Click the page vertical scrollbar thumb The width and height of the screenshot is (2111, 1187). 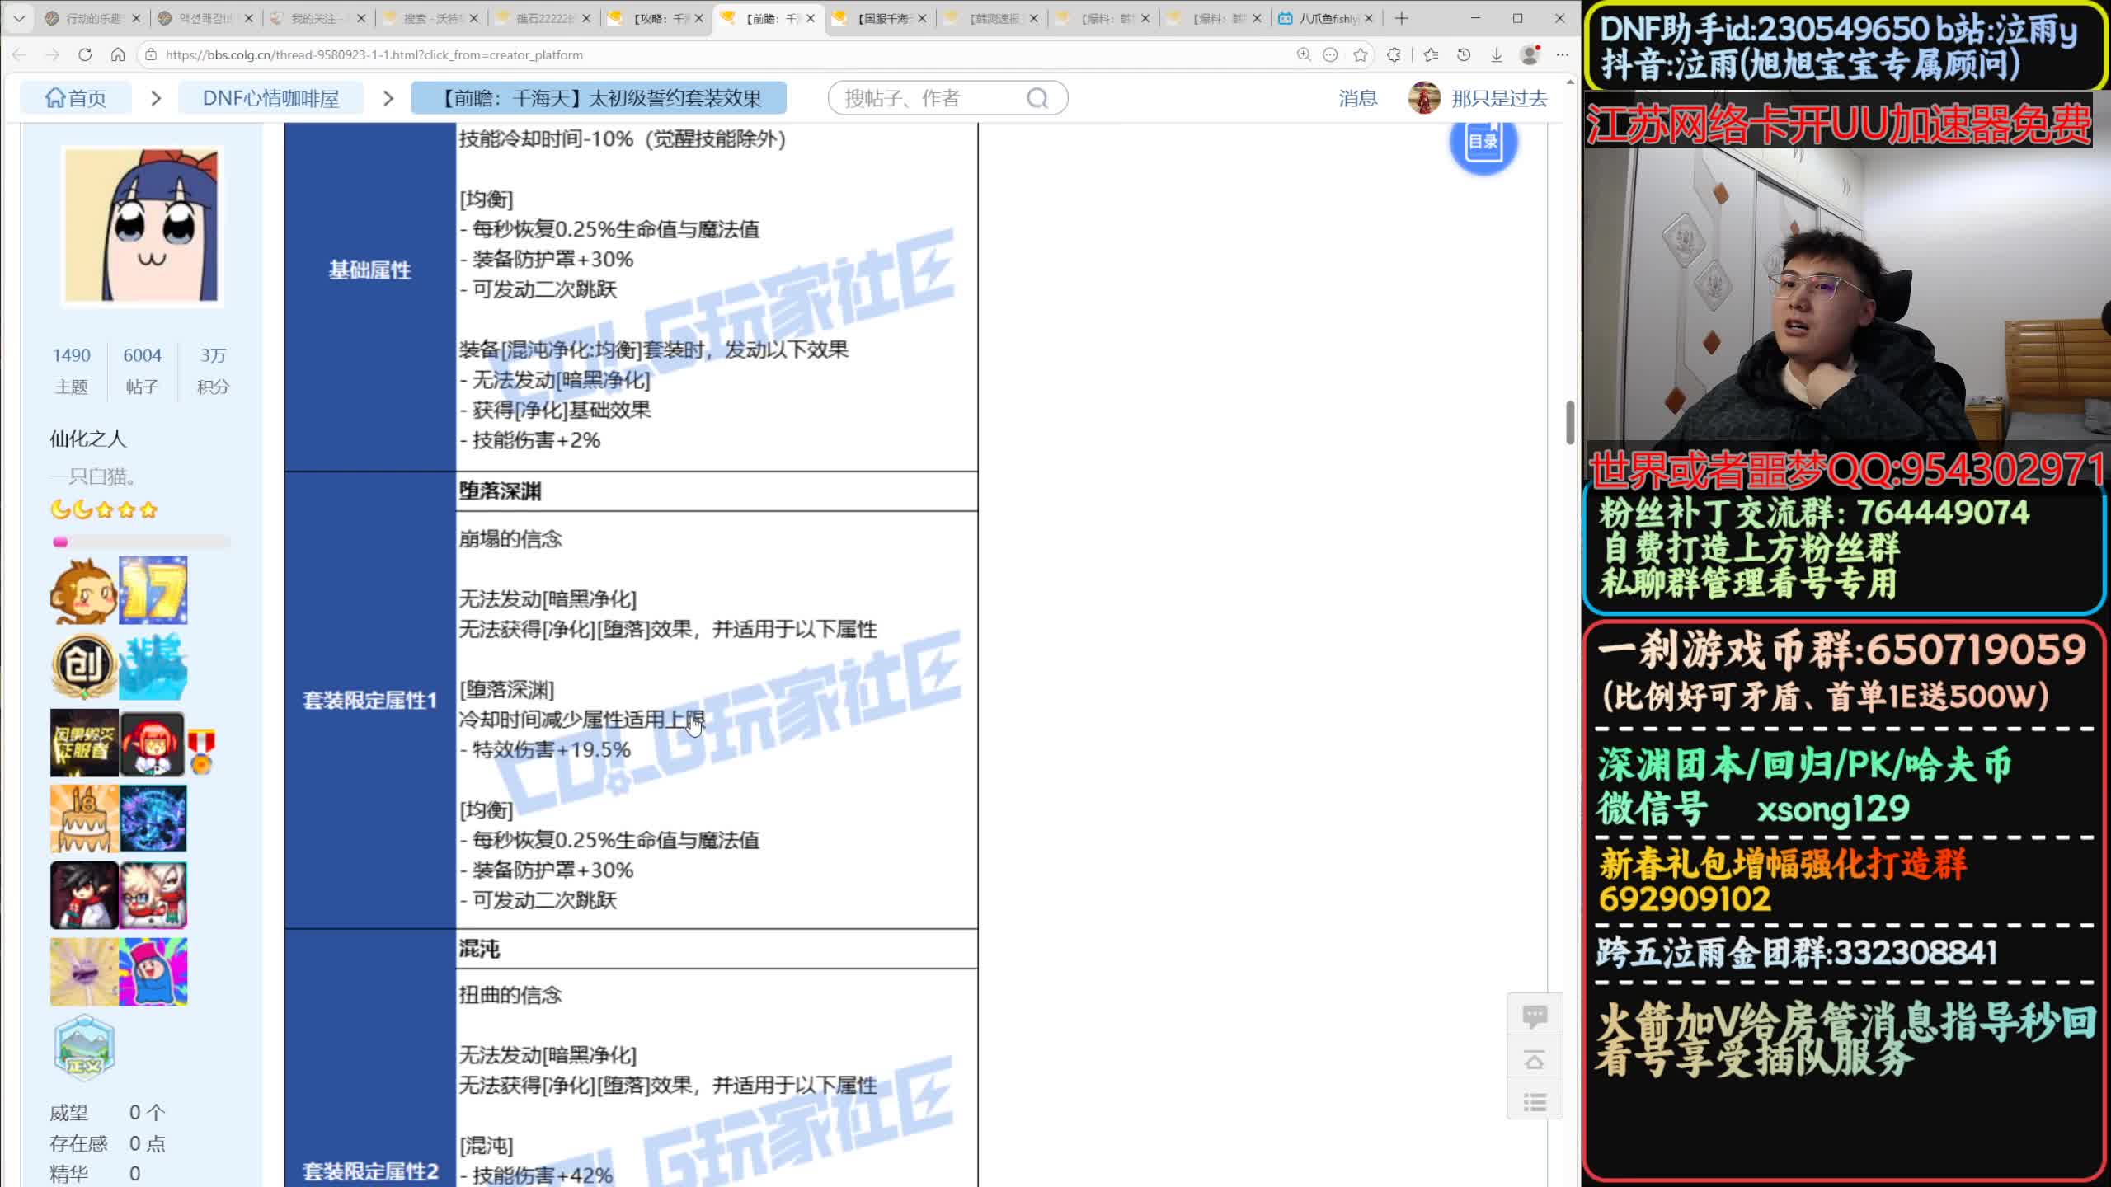(1570, 422)
